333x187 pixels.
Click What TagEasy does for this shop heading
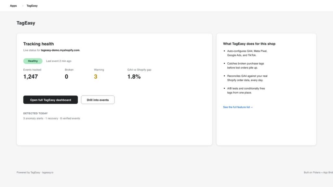249,44
